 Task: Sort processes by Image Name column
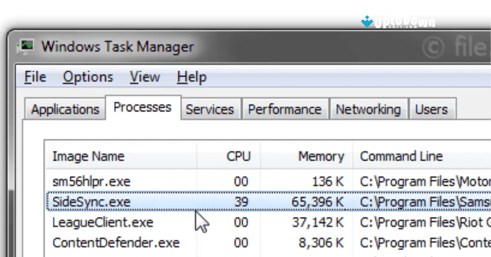coord(88,156)
